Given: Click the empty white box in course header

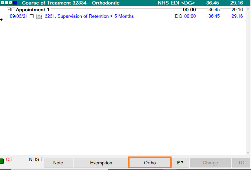Looking at the screenshot, I should coord(6,3).
